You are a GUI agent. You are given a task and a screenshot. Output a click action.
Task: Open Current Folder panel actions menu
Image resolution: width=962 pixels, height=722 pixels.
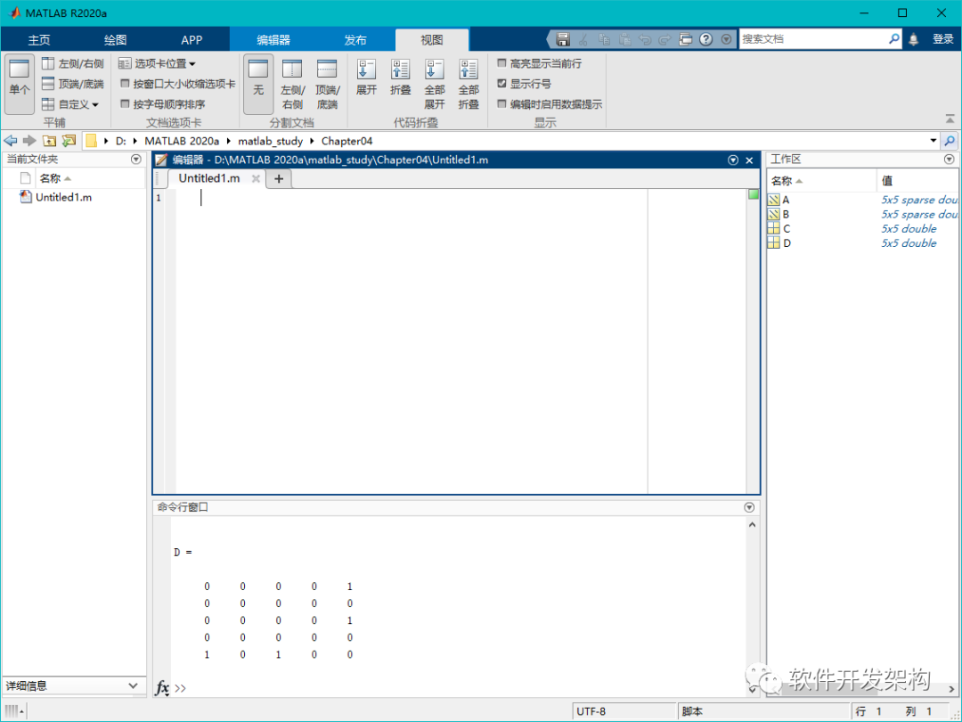point(136,159)
